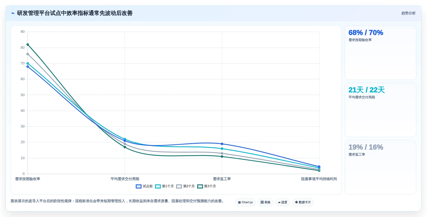Click the 试点前 point at 19 on 需求返工率
427x217 pixels.
(222, 144)
